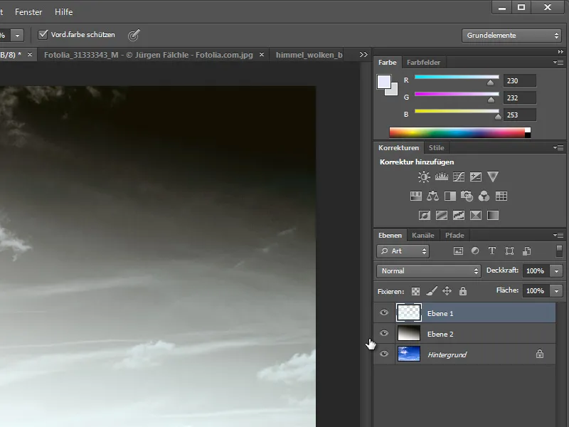Add Curves adjustment
This screenshot has height=427, width=569.
[x=459, y=176]
